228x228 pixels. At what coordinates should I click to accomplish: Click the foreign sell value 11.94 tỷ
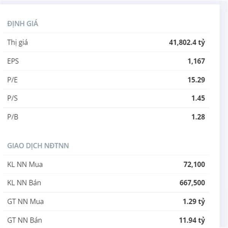[192, 220]
